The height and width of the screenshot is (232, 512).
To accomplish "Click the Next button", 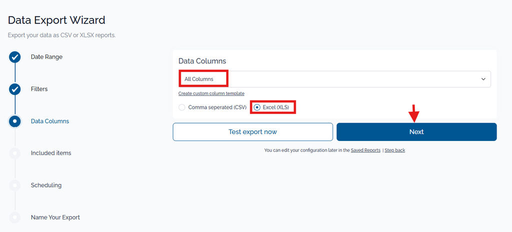I will click(x=416, y=132).
